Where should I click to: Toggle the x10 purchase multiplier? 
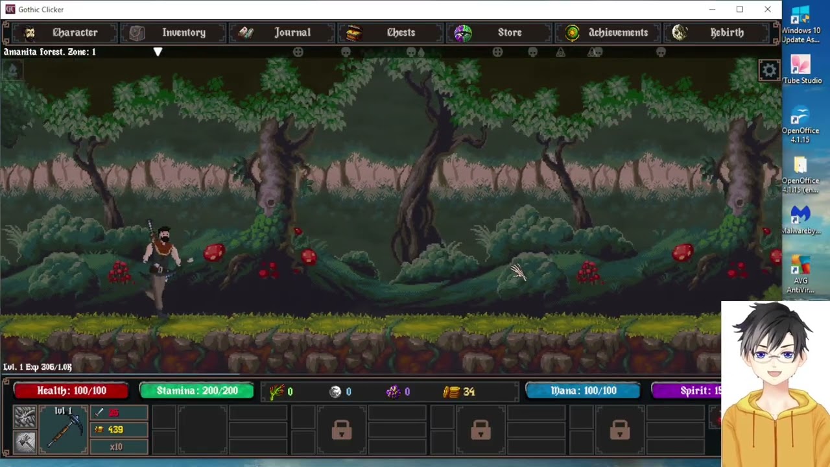[x=119, y=446]
